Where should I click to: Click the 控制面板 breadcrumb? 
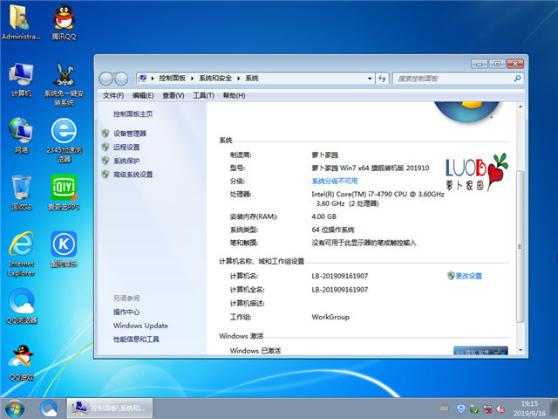(173, 79)
